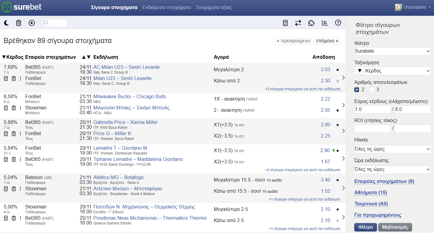Open the Ηλικία dropdown
434x233 pixels.
(393, 149)
